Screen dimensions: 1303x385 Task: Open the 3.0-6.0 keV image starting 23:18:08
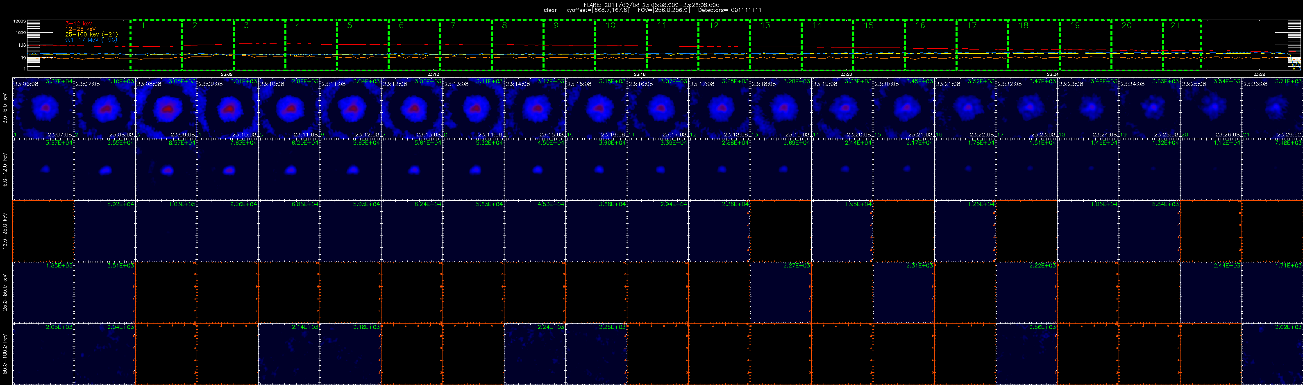pyautogui.click(x=781, y=108)
